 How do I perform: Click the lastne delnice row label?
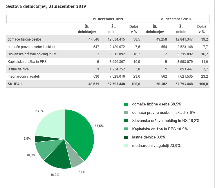point(18,69)
